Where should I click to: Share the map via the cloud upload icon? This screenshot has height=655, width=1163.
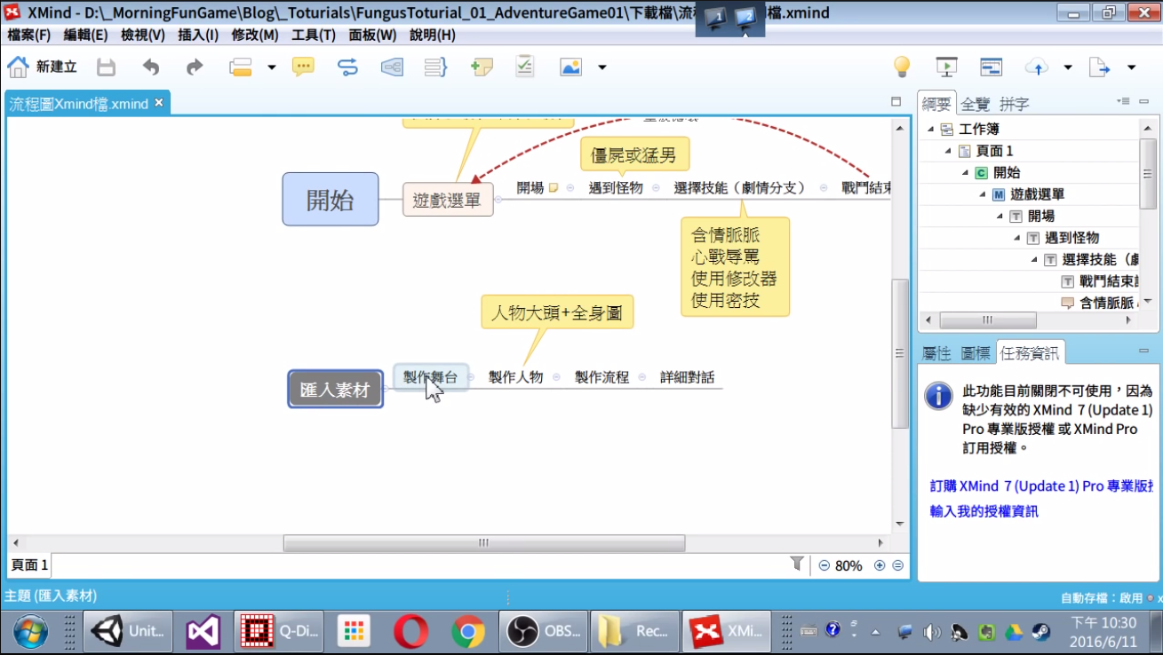[x=1037, y=67]
